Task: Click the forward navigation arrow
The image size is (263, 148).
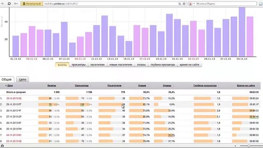Action: point(2,4)
